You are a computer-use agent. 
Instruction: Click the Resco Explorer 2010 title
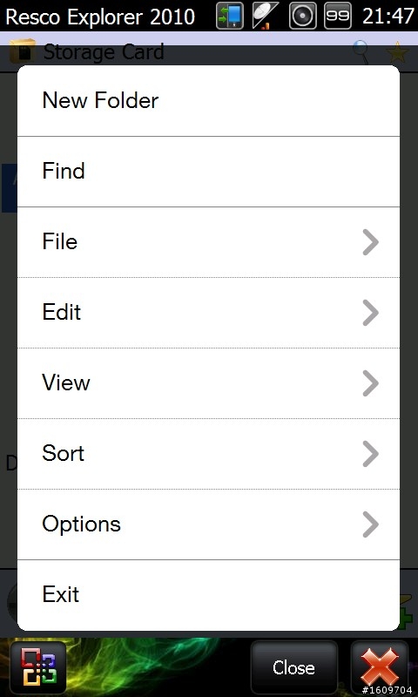pos(100,17)
